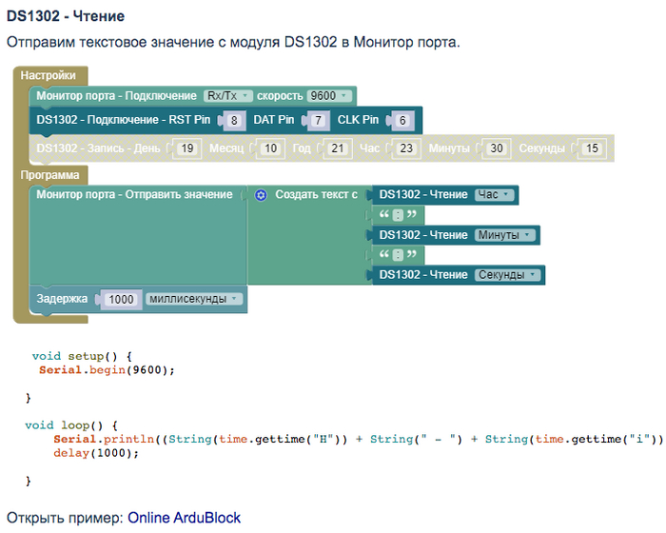Click the Год value 21 field
666x533 pixels.
pyautogui.click(x=337, y=148)
